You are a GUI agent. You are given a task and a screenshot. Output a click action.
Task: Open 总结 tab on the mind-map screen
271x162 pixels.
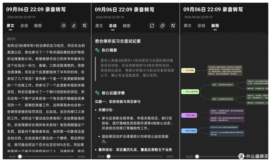pyautogui.click(x=201, y=26)
